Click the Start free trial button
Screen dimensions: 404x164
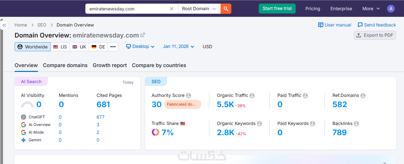coord(277,8)
